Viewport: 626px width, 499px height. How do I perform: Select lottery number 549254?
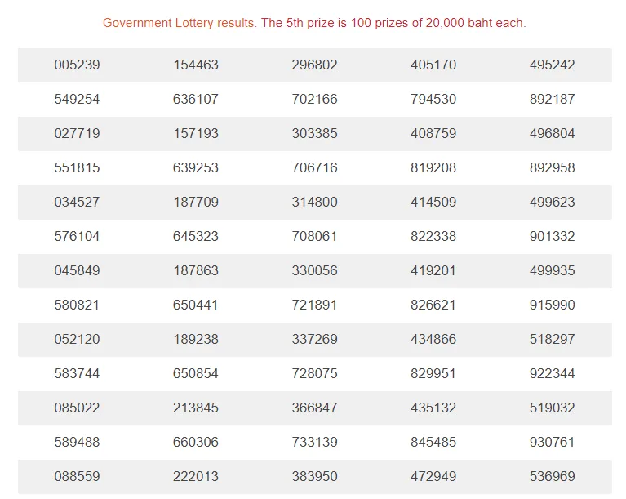[77, 99]
